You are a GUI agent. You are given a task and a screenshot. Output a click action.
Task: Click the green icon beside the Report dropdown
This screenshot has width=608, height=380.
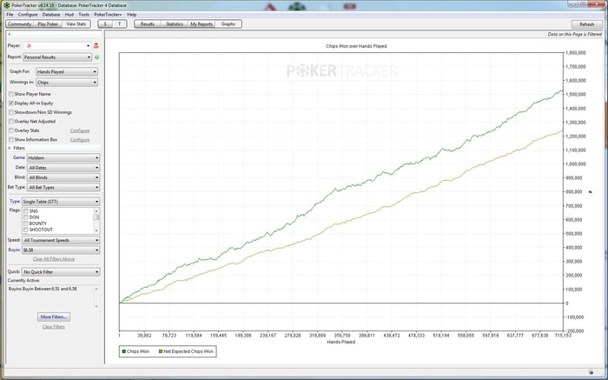click(96, 57)
